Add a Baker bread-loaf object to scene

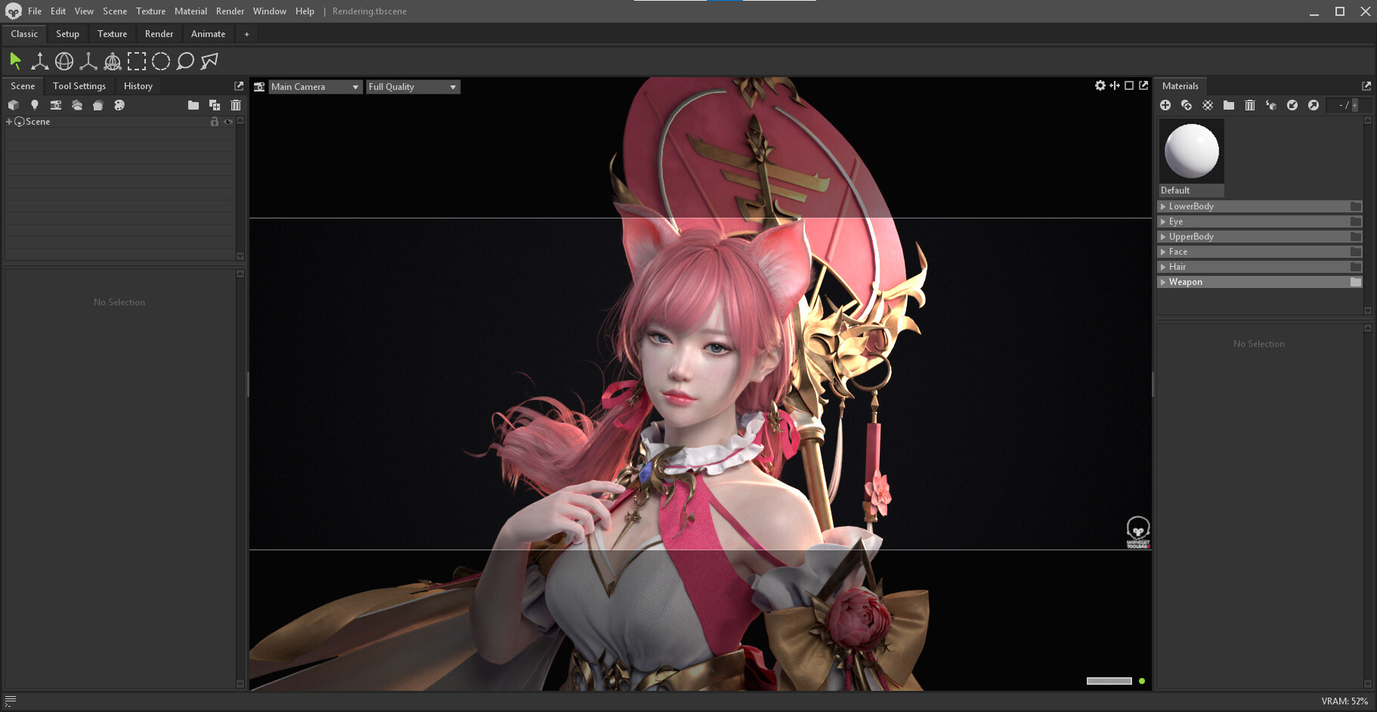tap(98, 105)
